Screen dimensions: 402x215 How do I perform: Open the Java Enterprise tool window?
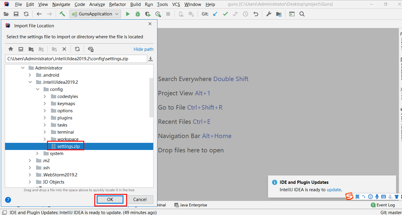click(x=191, y=205)
